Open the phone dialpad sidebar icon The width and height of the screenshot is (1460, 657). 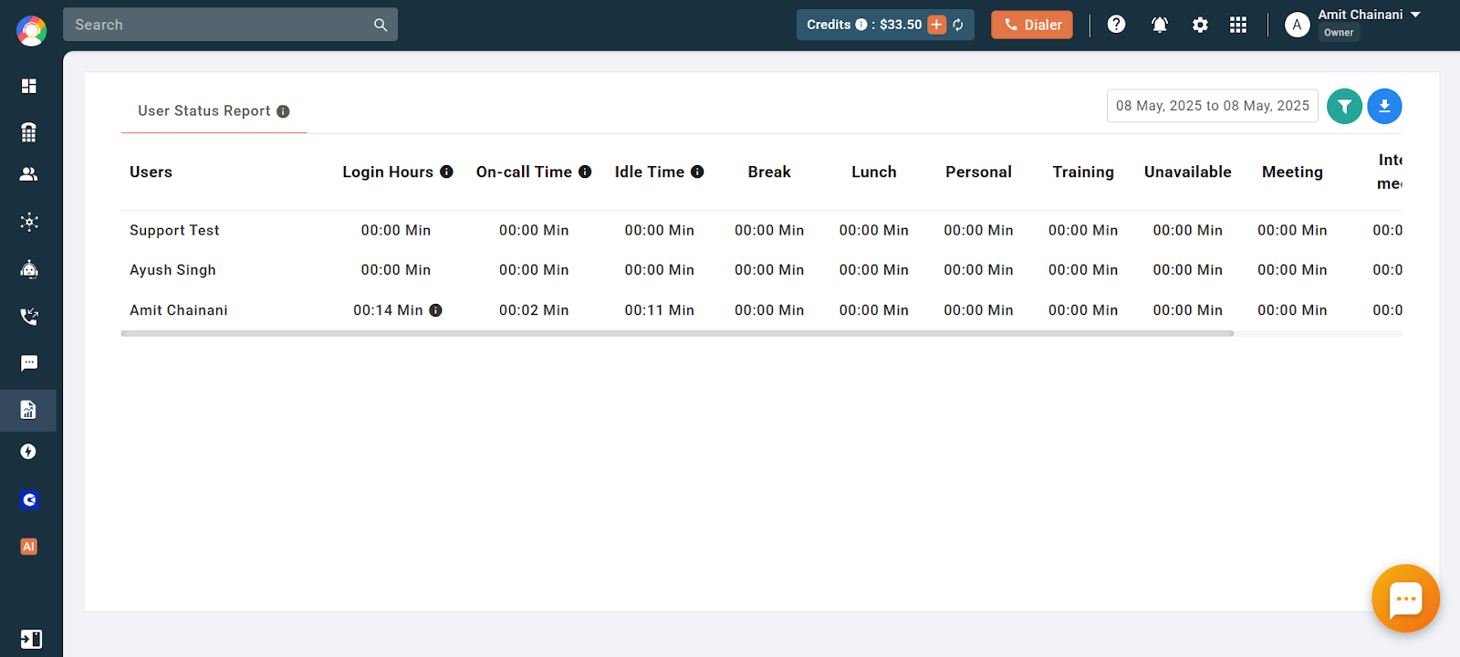(x=28, y=132)
